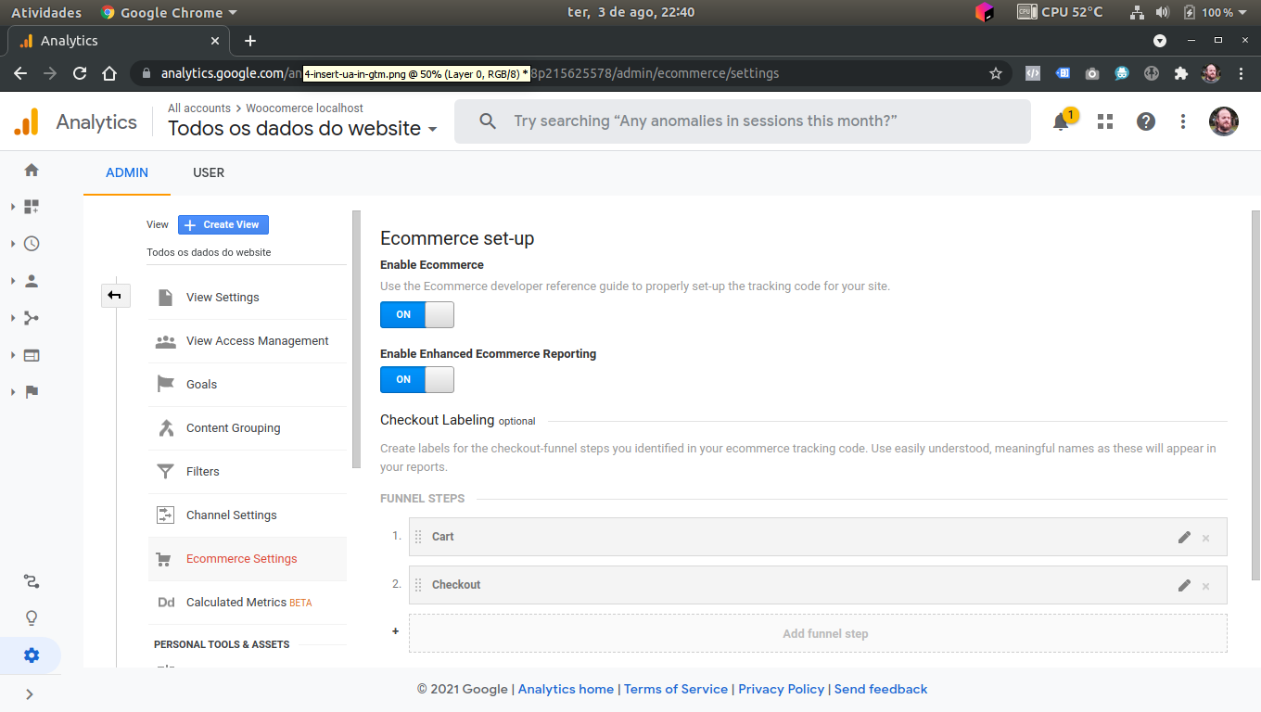This screenshot has height=712, width=1261.
Task: Switch to the USER tab
Action: 209,172
